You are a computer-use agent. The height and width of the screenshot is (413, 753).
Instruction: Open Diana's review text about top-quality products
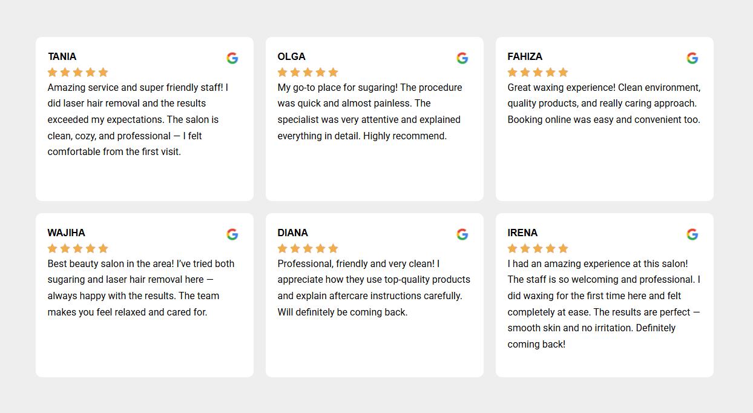pos(373,288)
